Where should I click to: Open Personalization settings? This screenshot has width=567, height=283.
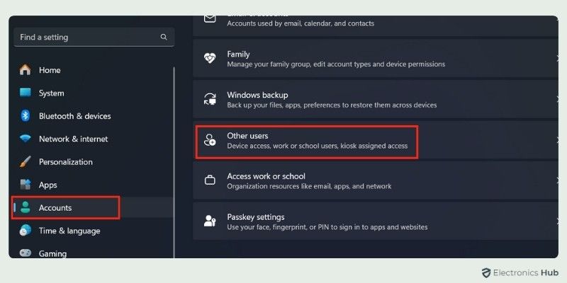[94, 162]
